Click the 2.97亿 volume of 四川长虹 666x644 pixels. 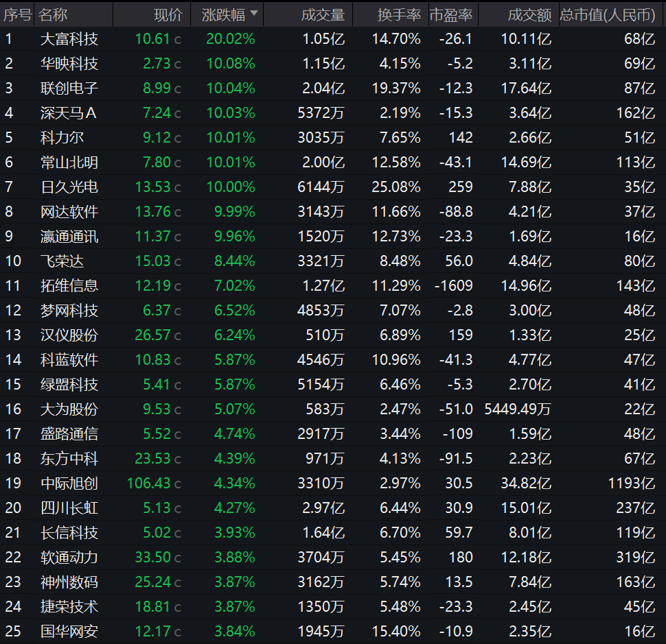click(323, 508)
